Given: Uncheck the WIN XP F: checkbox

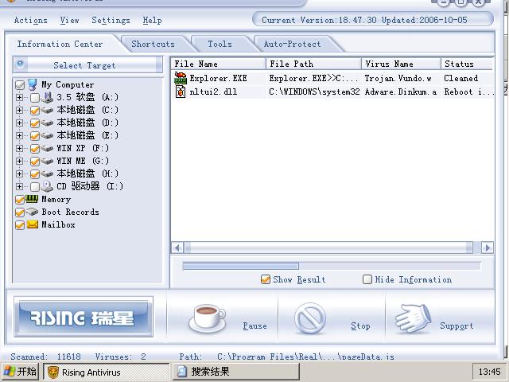Looking at the screenshot, I should (x=35, y=149).
